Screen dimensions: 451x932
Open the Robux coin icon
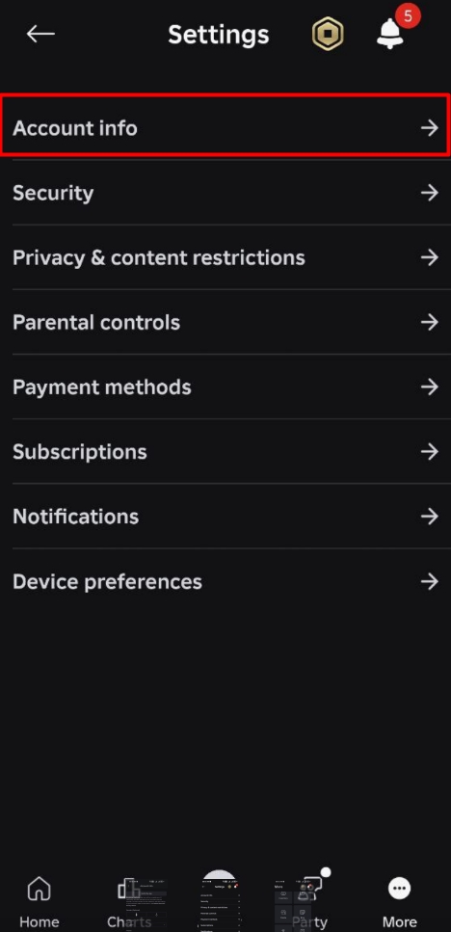(x=328, y=34)
